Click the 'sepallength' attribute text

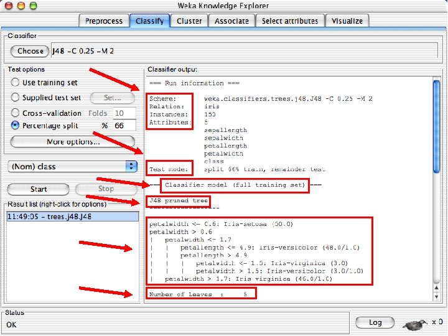(225, 130)
